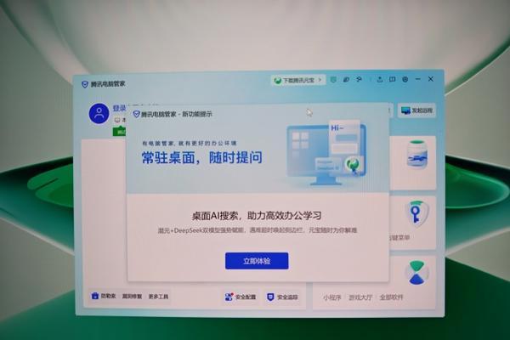Open 更多工具 in bottom toolbar

(158, 297)
